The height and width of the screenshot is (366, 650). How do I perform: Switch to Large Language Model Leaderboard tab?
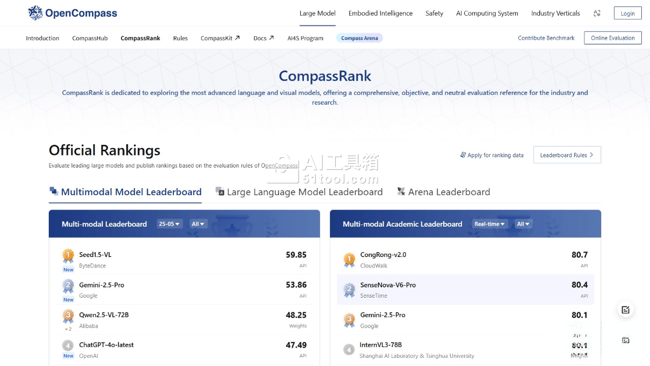point(304,192)
